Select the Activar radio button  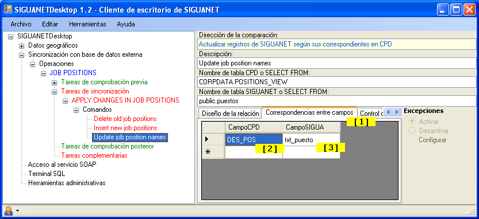(412, 121)
